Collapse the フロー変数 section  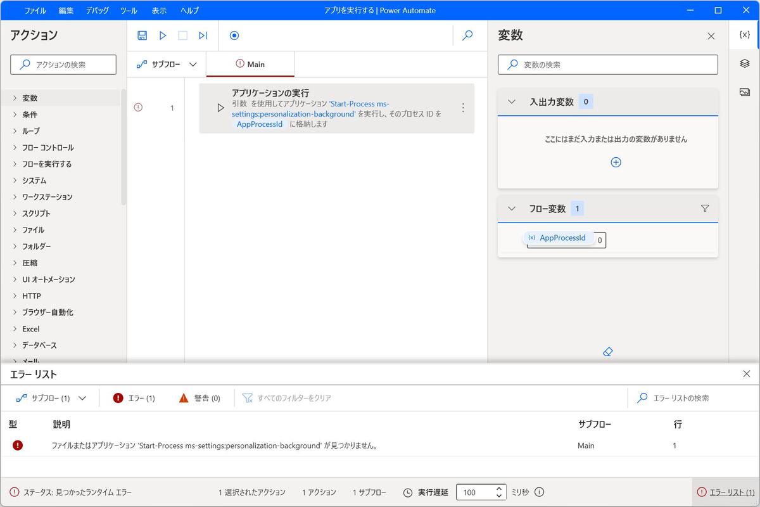pyautogui.click(x=512, y=209)
